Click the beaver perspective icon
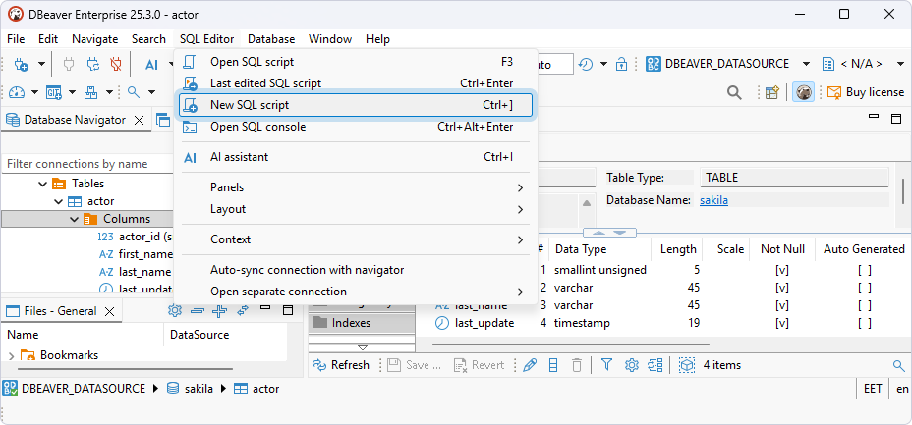 [803, 92]
